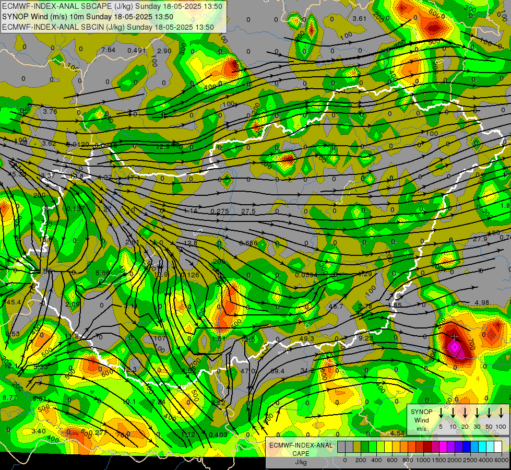Click the 2500 tick label on CAPE scale
This screenshot has width=511, height=470.
[x=471, y=460]
